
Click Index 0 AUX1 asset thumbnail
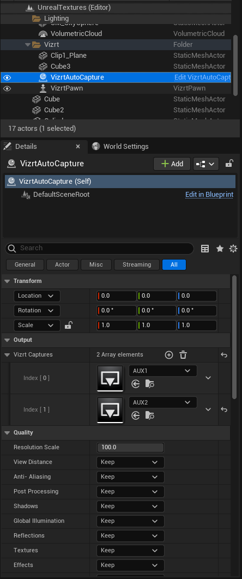point(110,378)
